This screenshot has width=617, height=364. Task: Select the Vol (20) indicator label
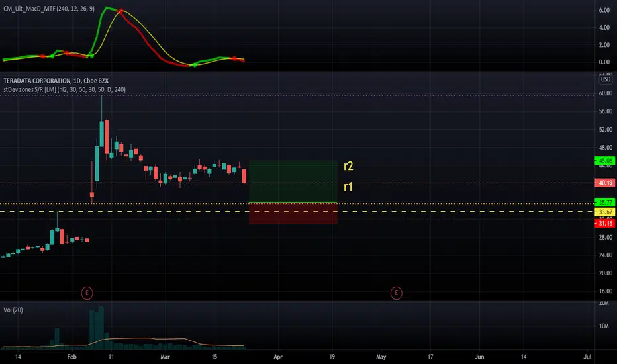pos(13,310)
